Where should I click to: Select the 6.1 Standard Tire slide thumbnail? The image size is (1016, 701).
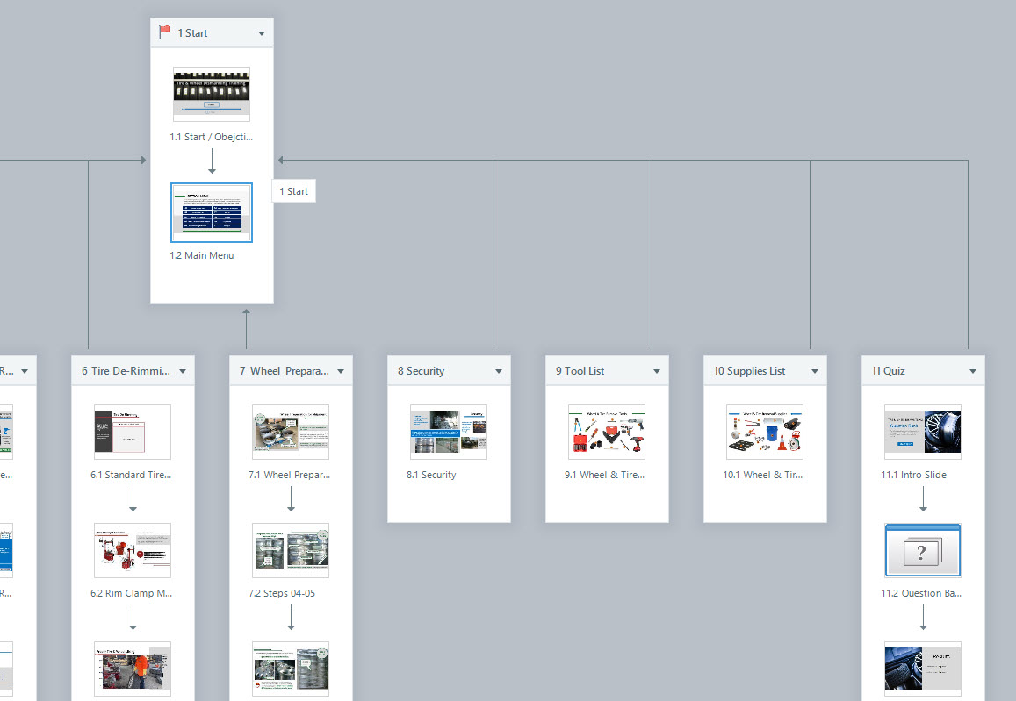[x=133, y=432]
